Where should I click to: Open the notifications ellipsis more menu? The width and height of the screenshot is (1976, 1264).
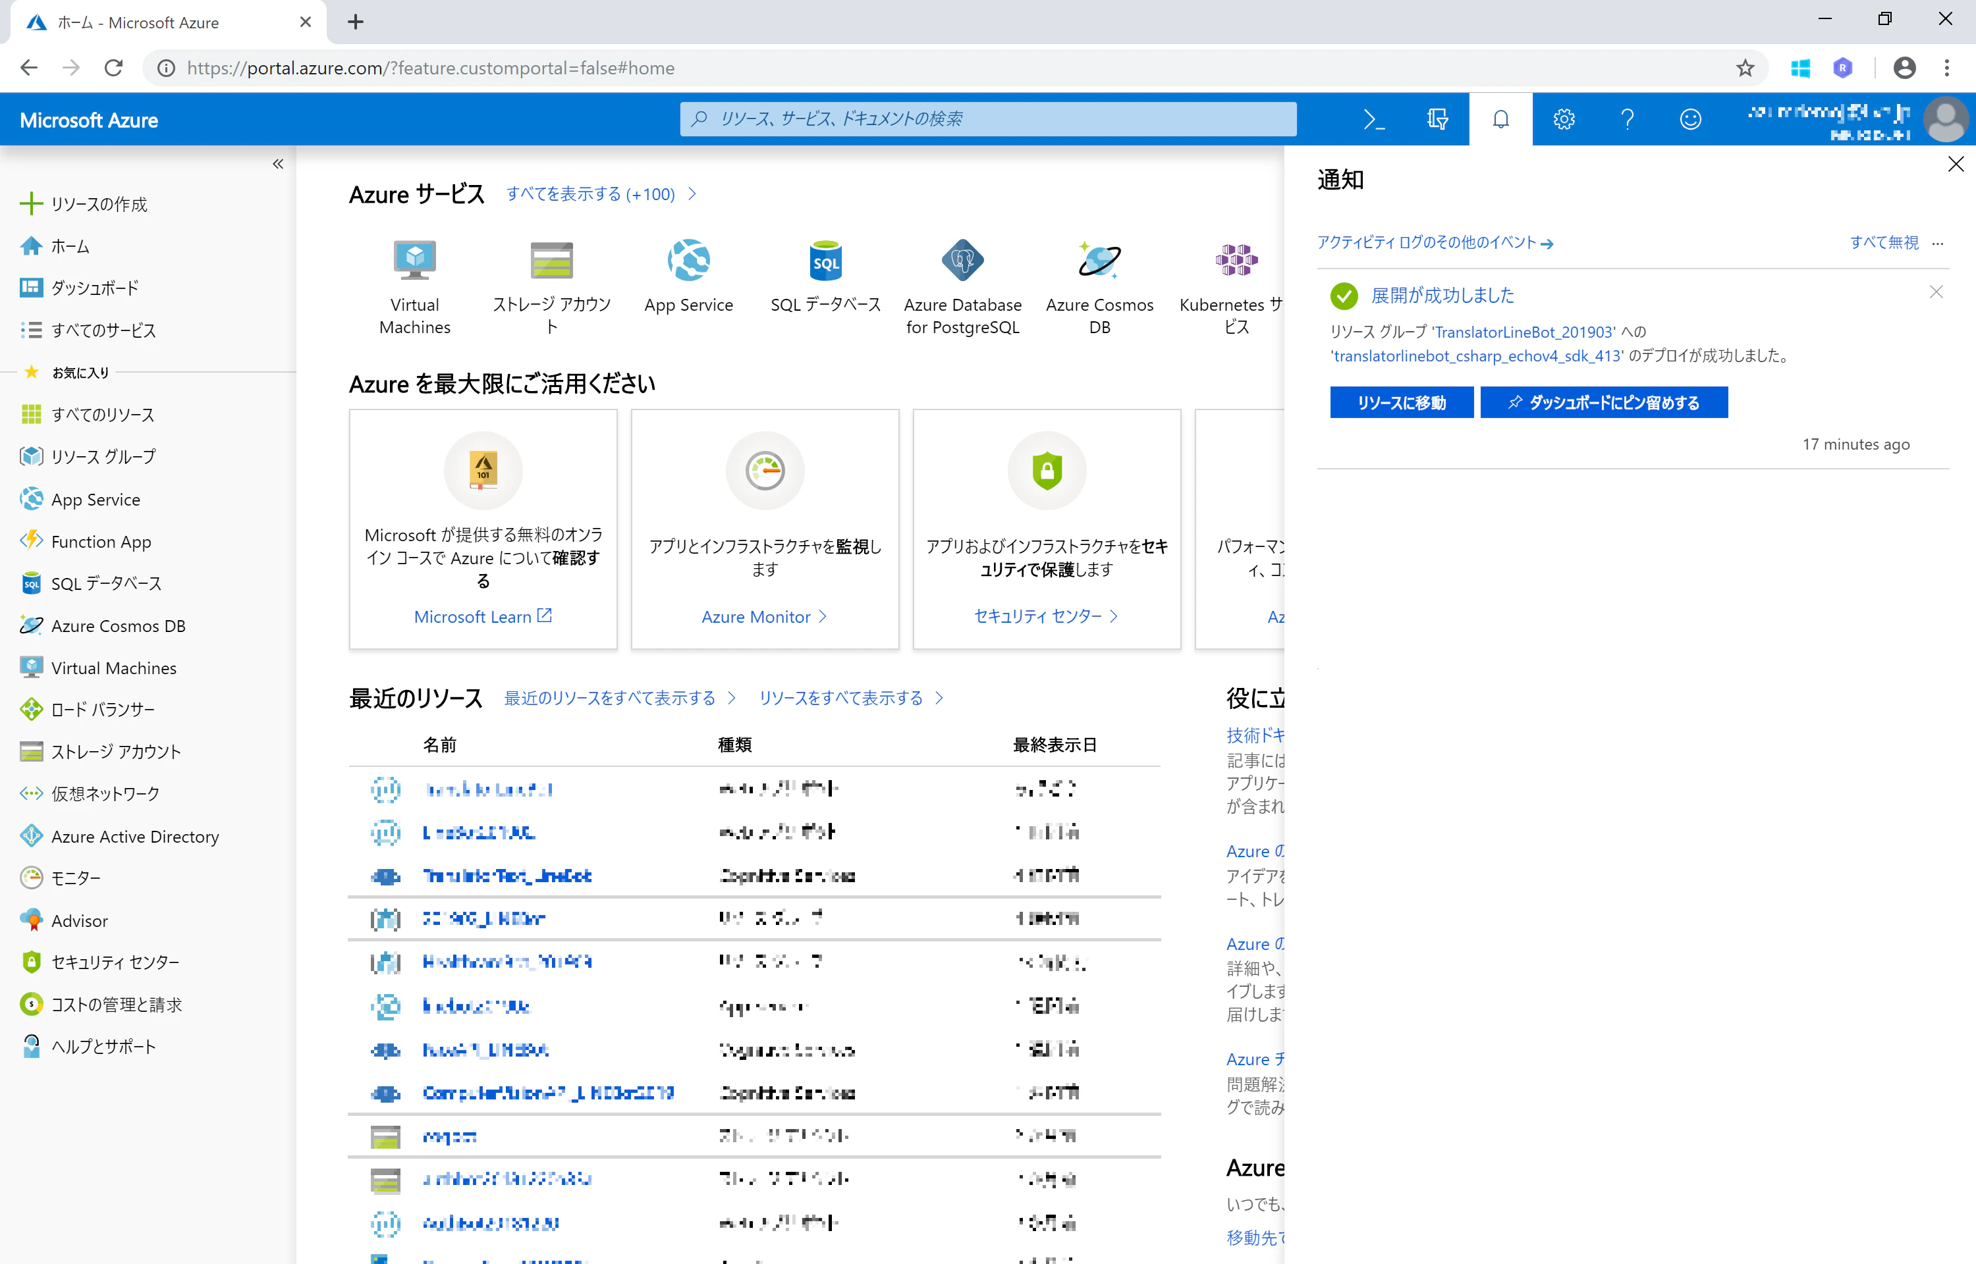(x=1937, y=243)
